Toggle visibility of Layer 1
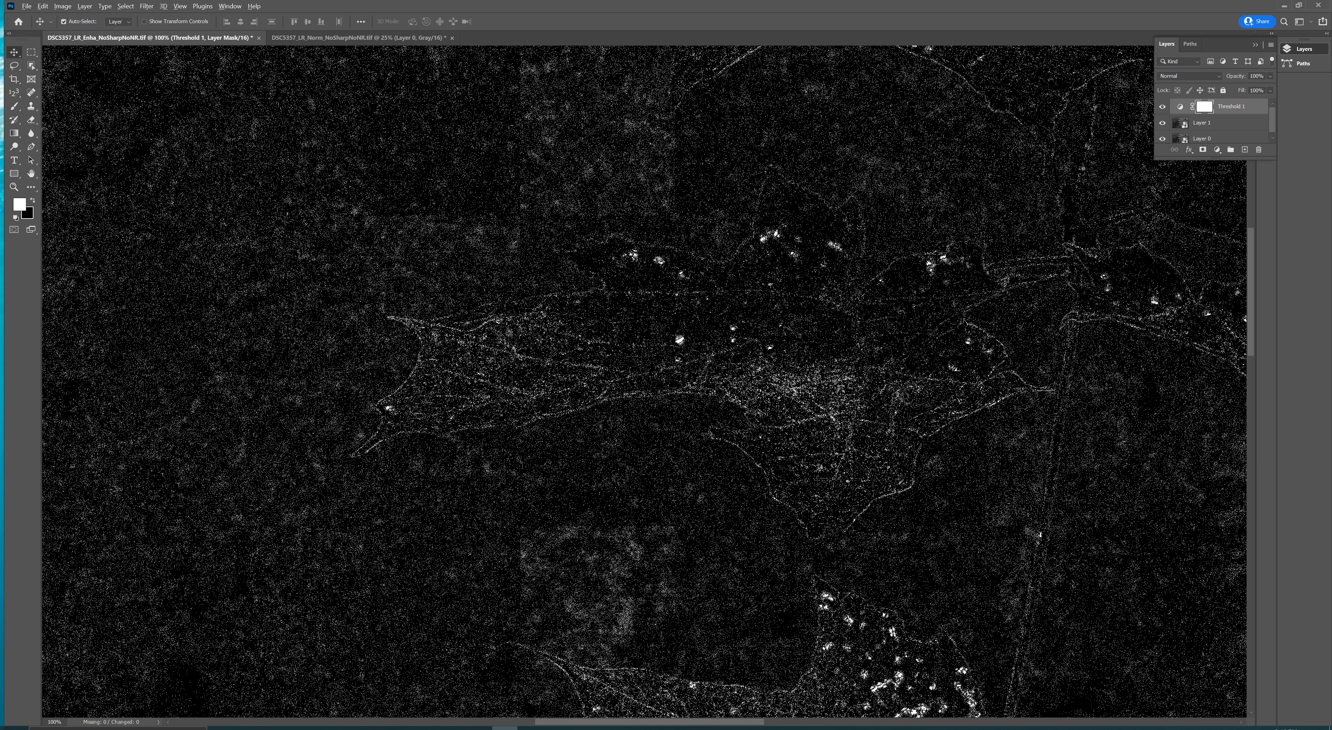The image size is (1332, 730). pos(1163,123)
